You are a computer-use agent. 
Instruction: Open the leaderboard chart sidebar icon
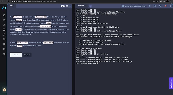pos(4,25)
